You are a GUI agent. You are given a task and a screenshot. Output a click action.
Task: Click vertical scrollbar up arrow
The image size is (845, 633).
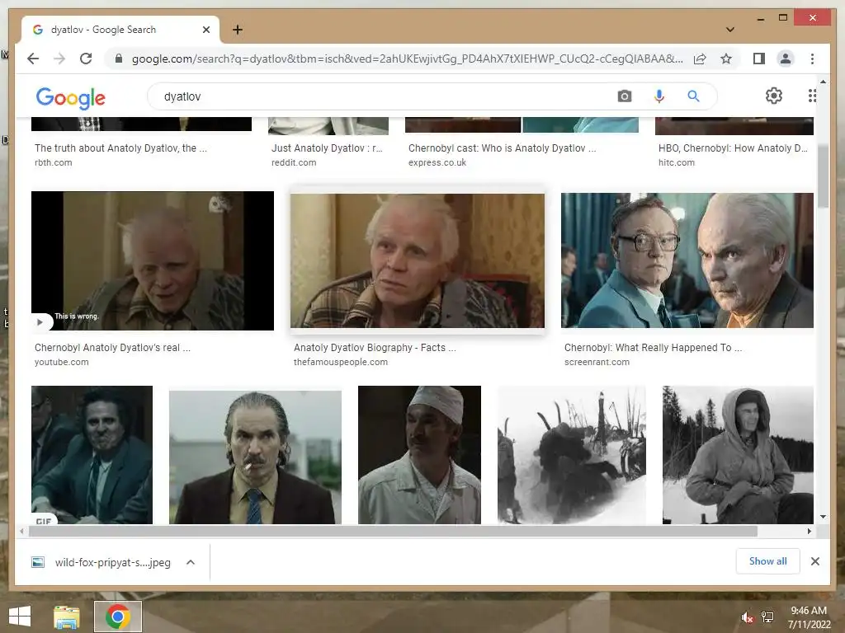point(823,82)
